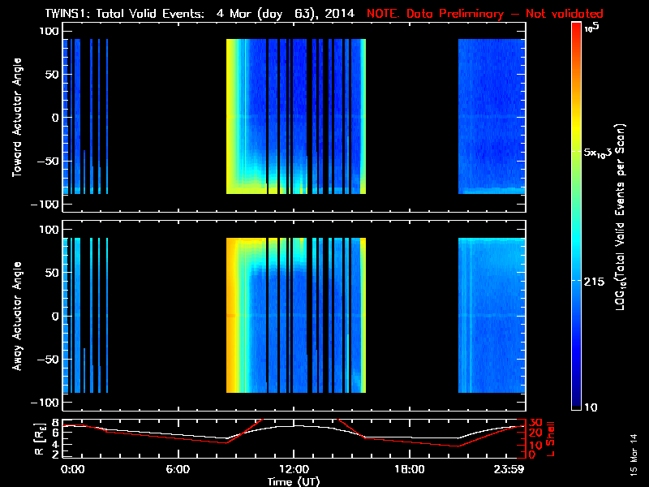
Task: Click the yellow-orange band in Away panel
Action: tap(234, 317)
